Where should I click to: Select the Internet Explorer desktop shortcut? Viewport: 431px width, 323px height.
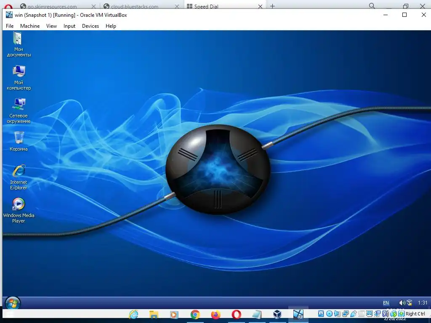19,177
